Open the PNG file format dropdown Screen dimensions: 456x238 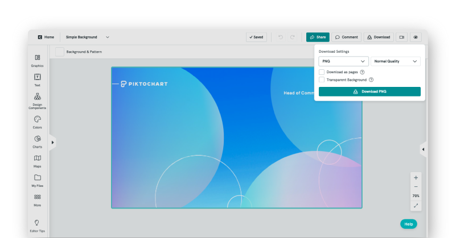pyautogui.click(x=343, y=61)
